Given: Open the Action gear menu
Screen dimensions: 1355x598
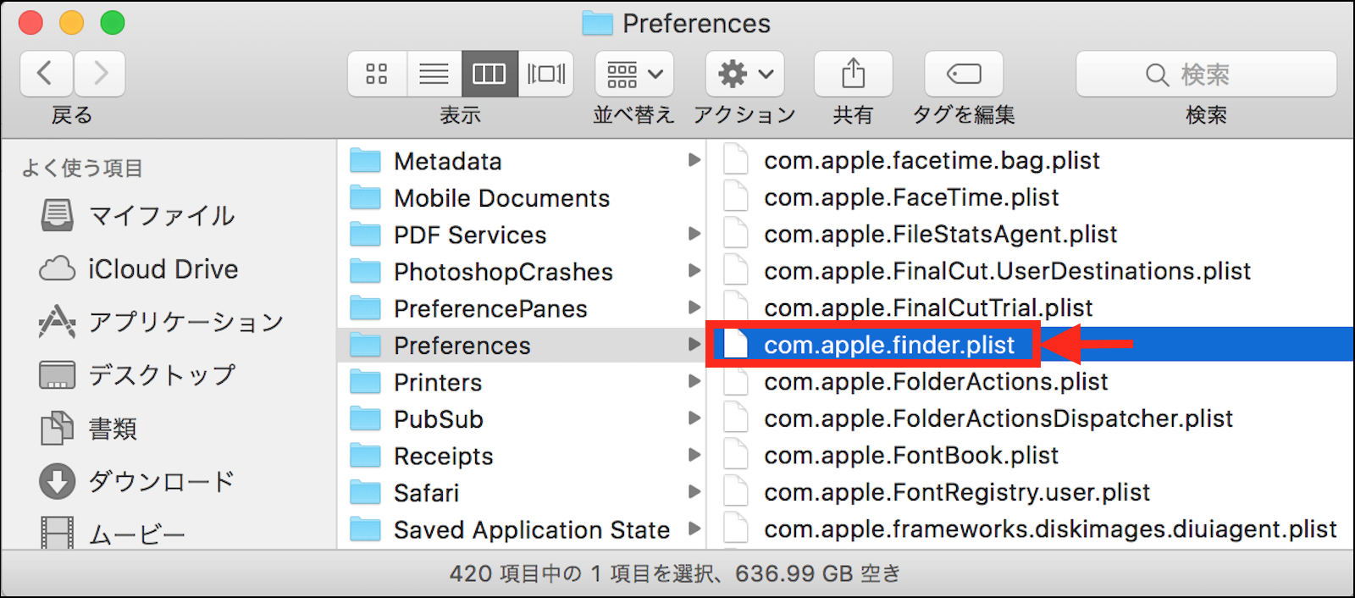Looking at the screenshot, I should pyautogui.click(x=745, y=75).
